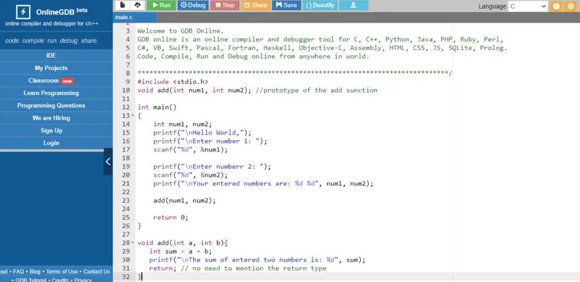Open settings with the orange gear icon

(570, 6)
